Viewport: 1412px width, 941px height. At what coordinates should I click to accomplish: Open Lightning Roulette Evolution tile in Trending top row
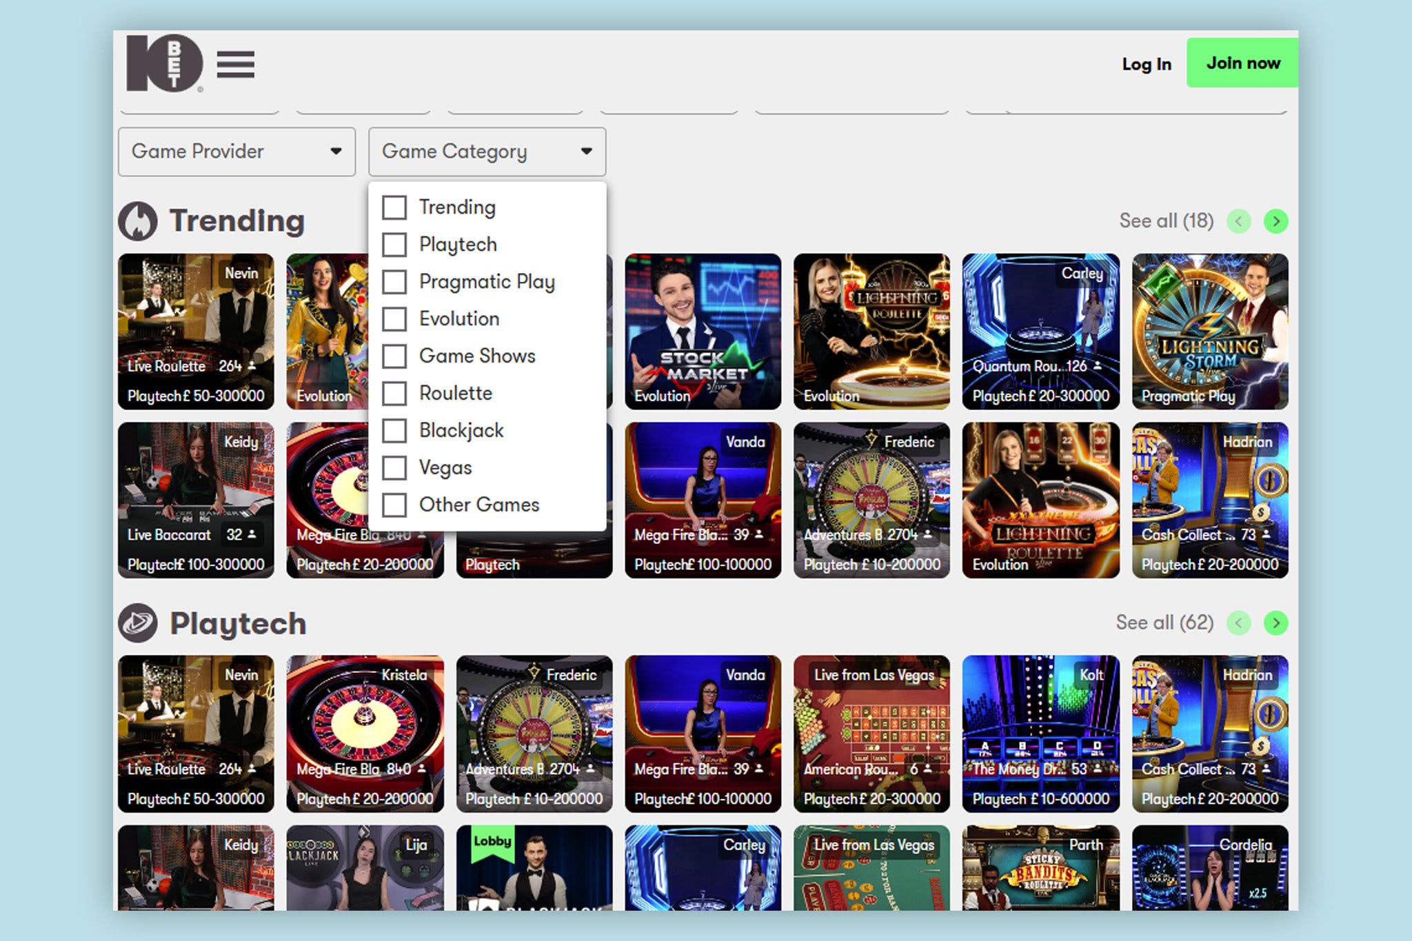[x=871, y=332]
